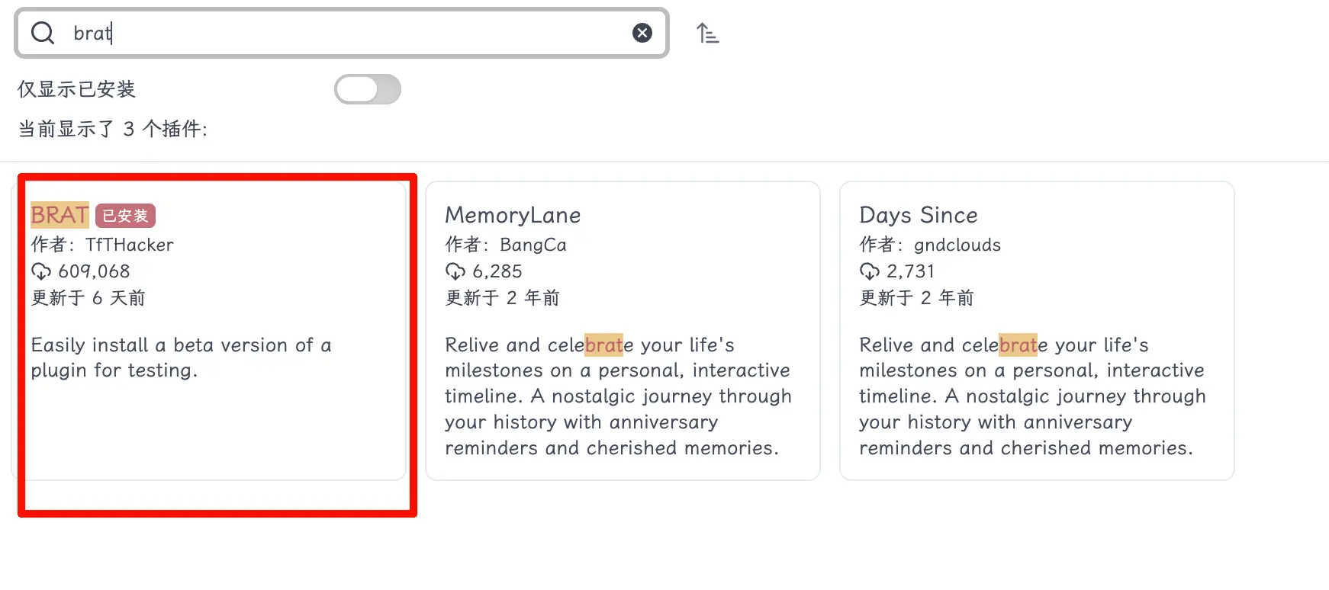Focus the plugin search input field

pyautogui.click(x=343, y=33)
